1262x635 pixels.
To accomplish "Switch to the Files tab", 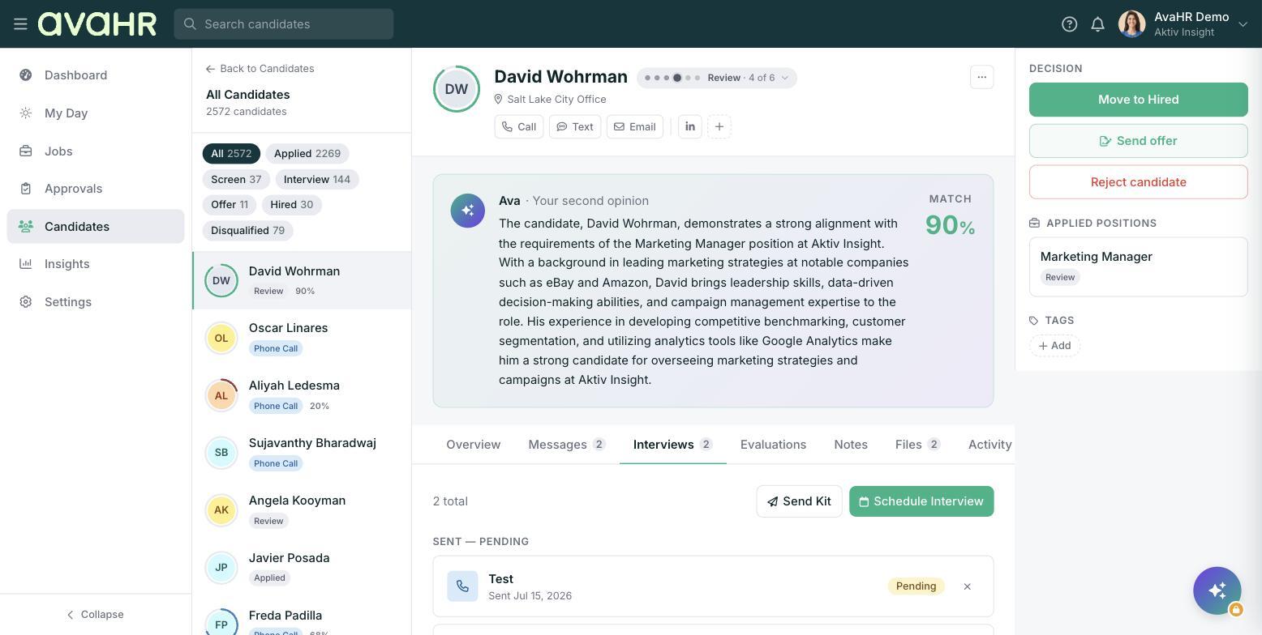I will pos(918,445).
